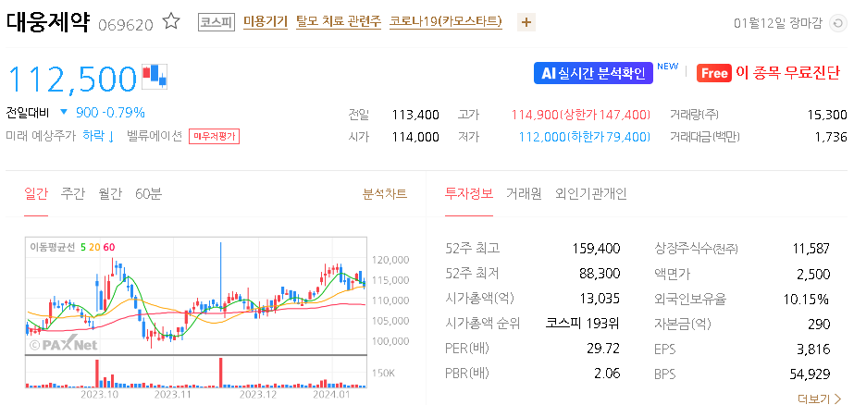
Task: Select the 투자정보 tab
Action: point(469,194)
